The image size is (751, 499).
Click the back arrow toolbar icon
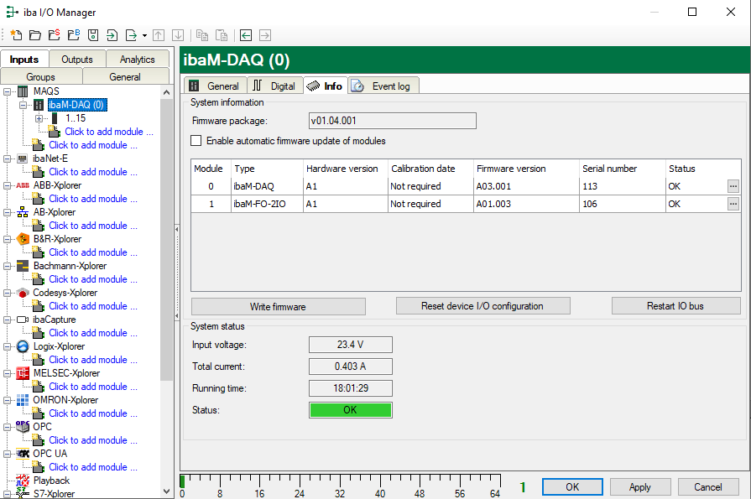click(246, 35)
